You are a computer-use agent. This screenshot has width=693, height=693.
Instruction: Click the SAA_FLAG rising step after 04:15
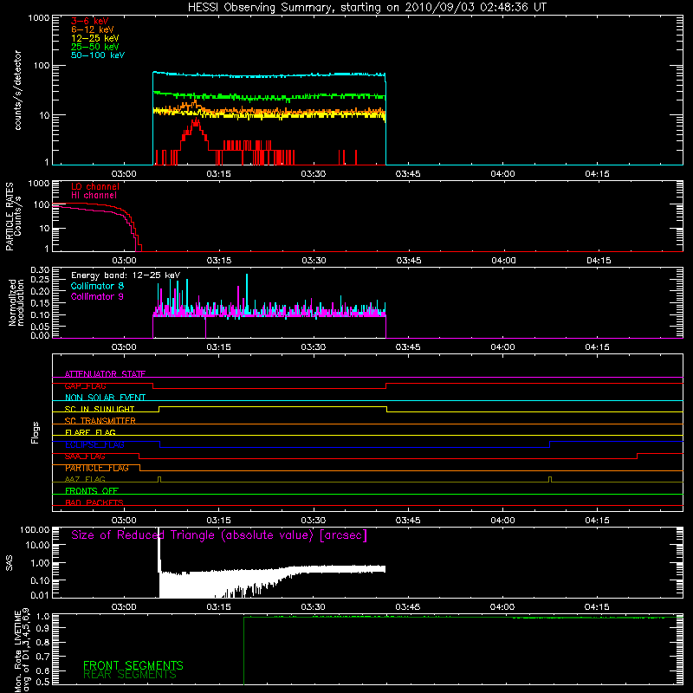point(637,457)
